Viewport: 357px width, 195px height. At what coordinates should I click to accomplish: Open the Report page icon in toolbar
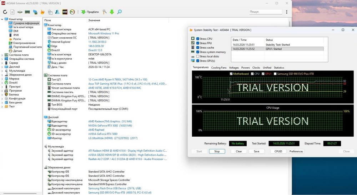pyautogui.click(x=12, y=12)
